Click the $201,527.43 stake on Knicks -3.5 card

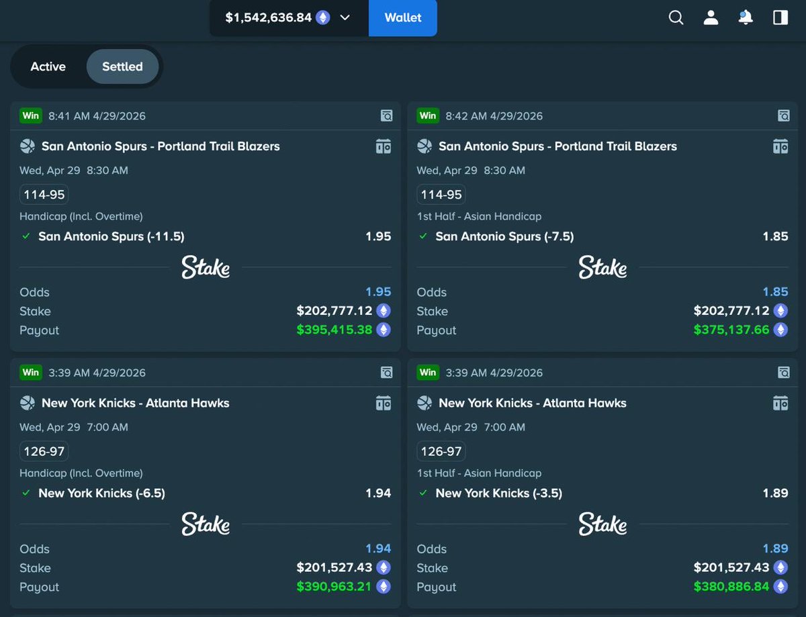[x=731, y=567]
